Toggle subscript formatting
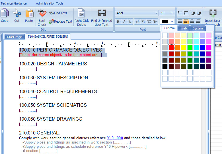222x154 pixels. coord(143,22)
